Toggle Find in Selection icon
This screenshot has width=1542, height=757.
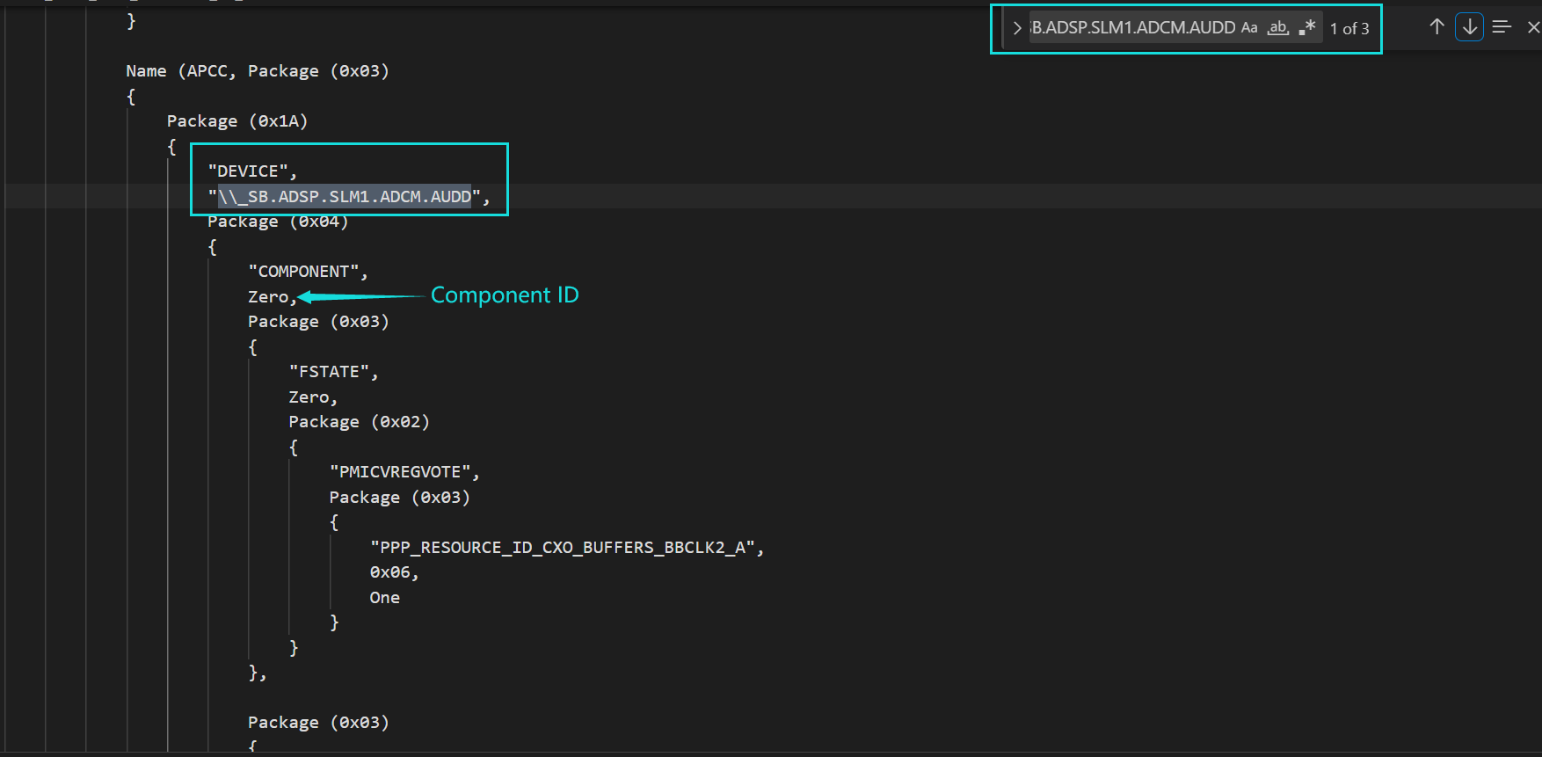tap(1502, 27)
